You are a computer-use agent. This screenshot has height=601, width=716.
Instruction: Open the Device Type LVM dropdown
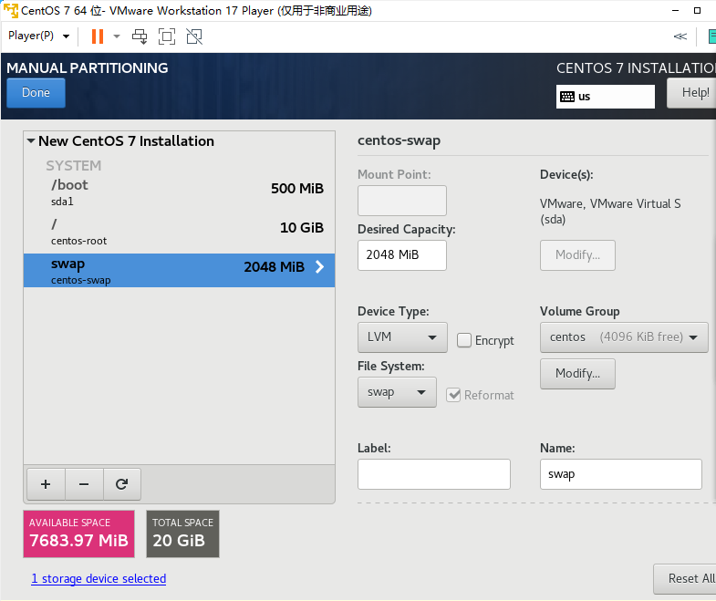click(x=401, y=337)
